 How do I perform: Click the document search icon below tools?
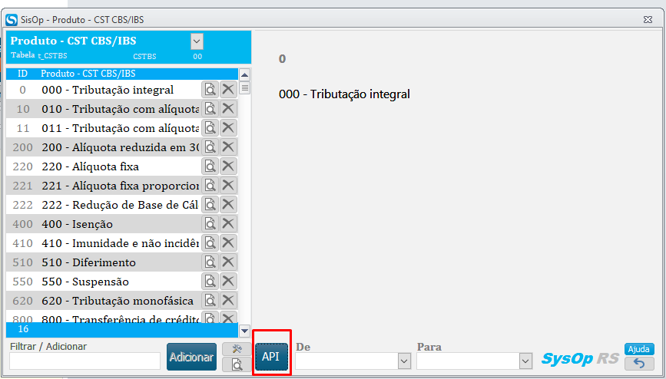[x=234, y=364]
